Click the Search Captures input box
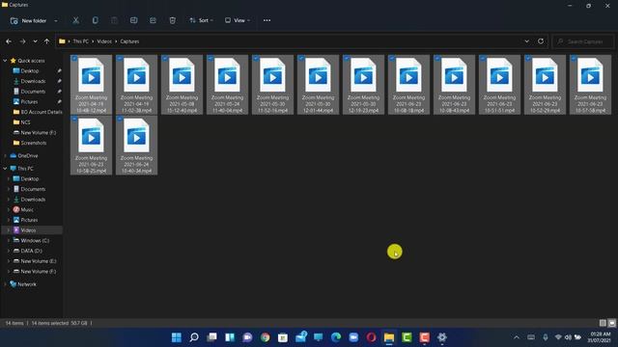The width and height of the screenshot is (618, 347). point(583,41)
